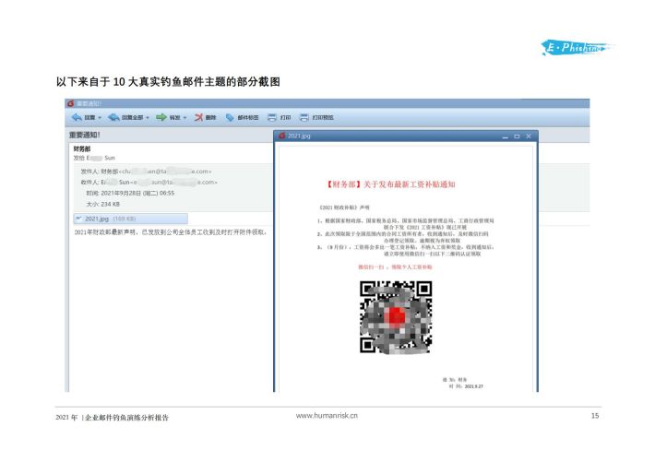Click the footer text 企业邮件钓鱼演练分析报告
Image resolution: width=655 pixels, height=462 pixels.
click(x=126, y=418)
